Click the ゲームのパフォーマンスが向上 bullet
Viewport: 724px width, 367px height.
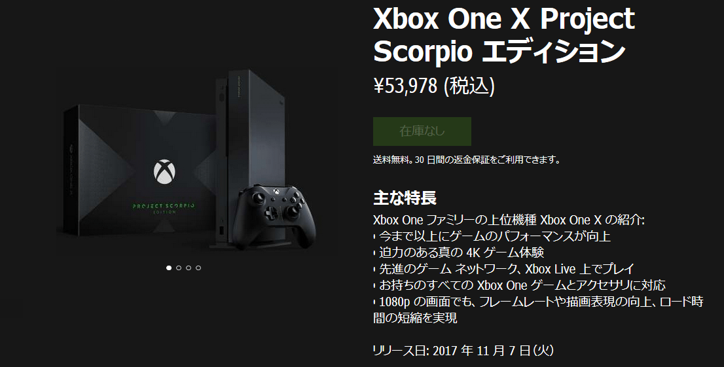click(492, 236)
